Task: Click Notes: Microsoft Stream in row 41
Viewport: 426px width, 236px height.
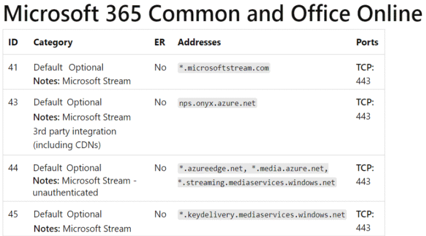Action: (82, 81)
